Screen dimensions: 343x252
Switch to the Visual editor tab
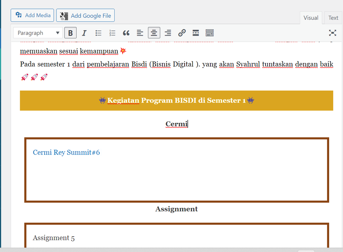pos(311,18)
